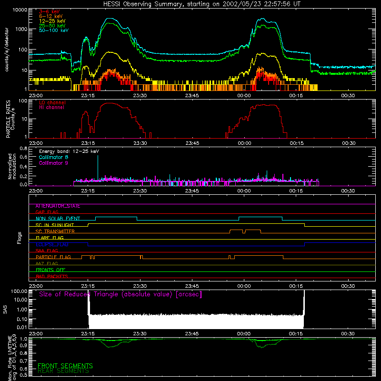Click the blue ECLIPSE_FLAG label
The width and height of the screenshot is (381, 381).
[x=52, y=244]
